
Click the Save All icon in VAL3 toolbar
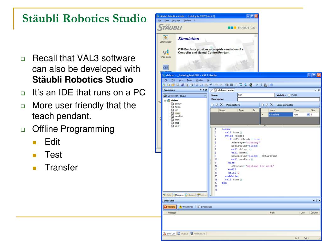tap(182, 85)
